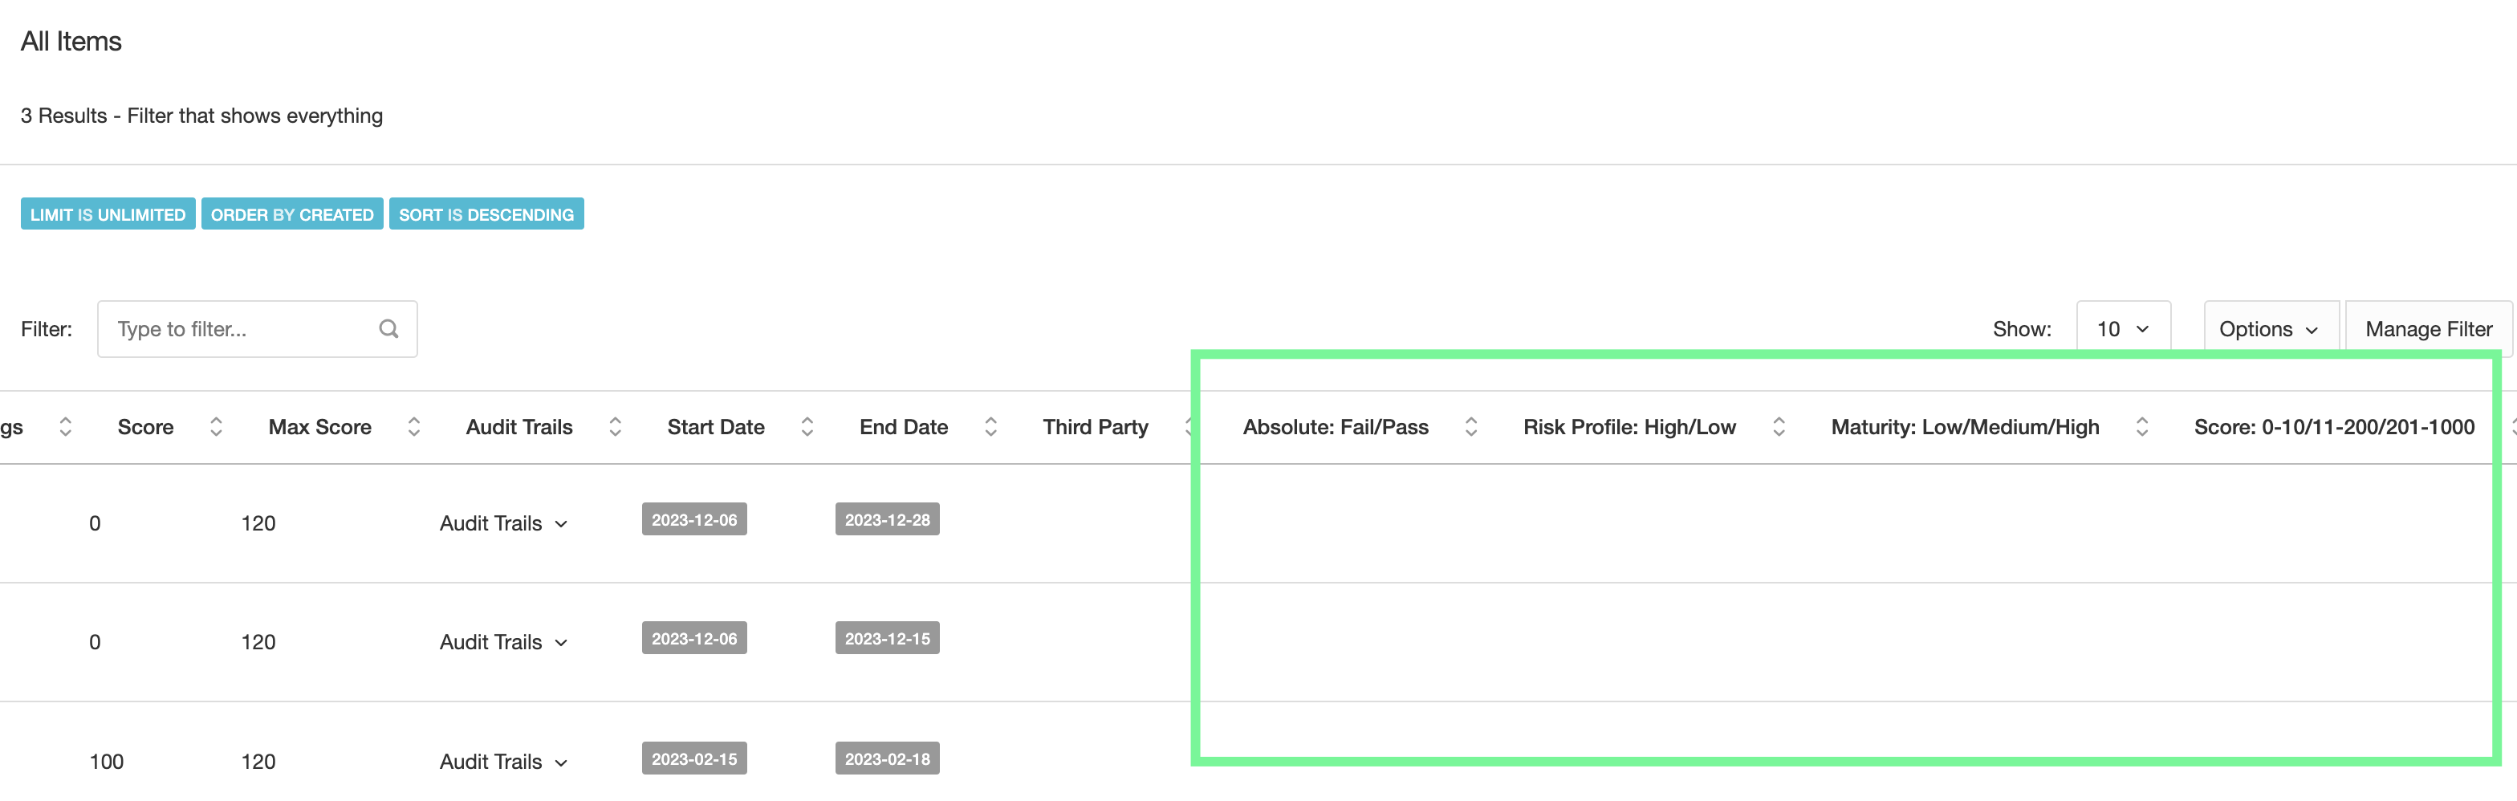Click the Manage Filter button
Image resolution: width=2517 pixels, height=801 pixels.
(2428, 329)
